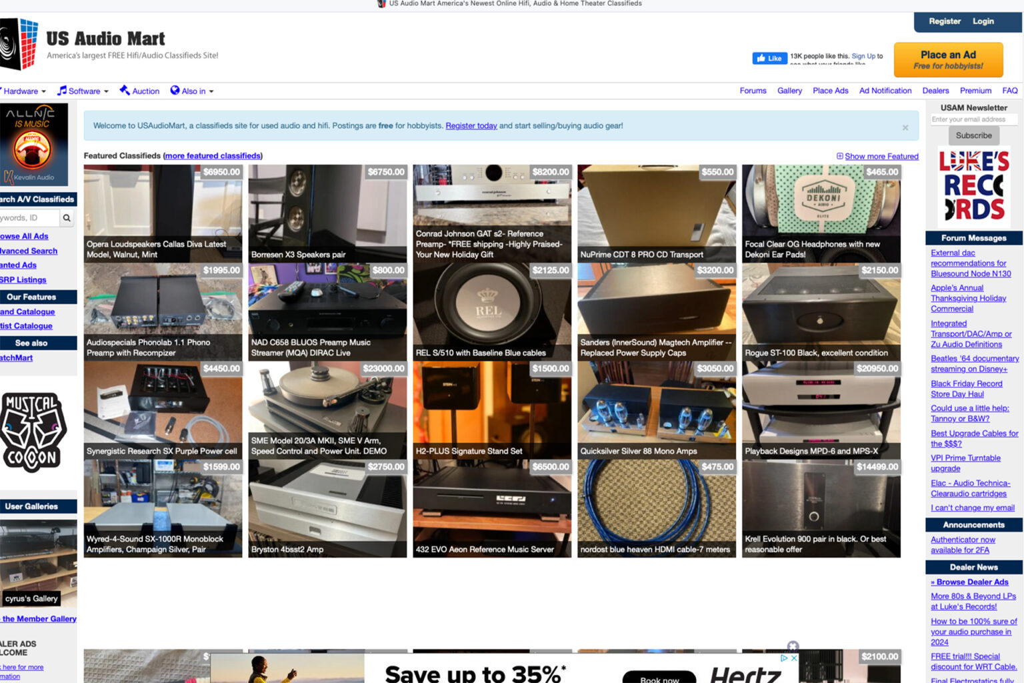Screen dimensions: 1024x683
Task: Click the US Audio Mart logo
Action: point(20,44)
